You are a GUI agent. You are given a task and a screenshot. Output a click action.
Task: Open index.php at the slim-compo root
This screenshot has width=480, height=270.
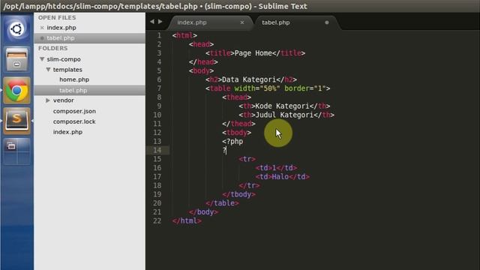tap(67, 132)
